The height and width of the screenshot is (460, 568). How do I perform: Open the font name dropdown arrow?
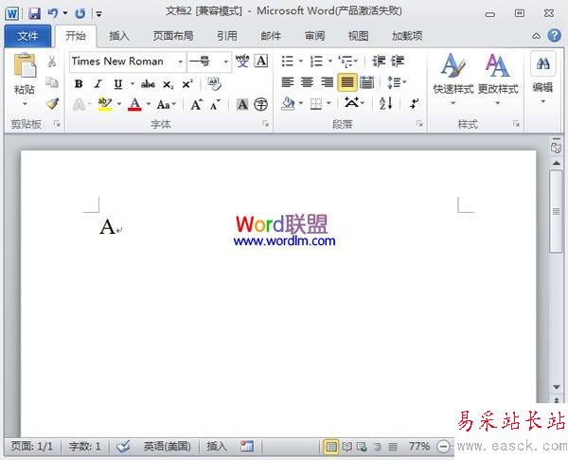180,62
